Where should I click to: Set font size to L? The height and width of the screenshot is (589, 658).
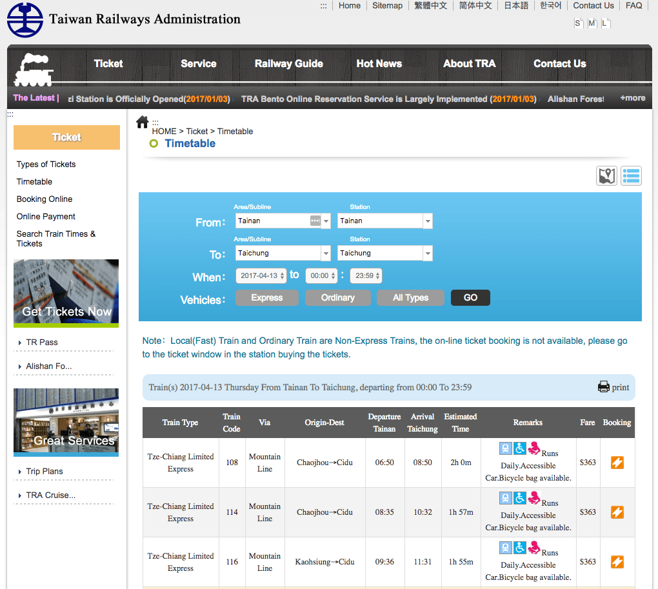[x=605, y=23]
